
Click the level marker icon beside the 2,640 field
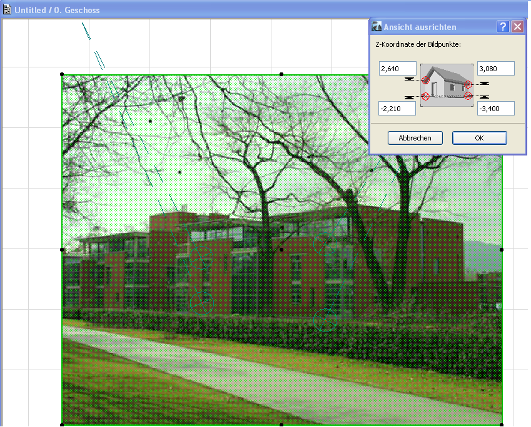pos(409,79)
